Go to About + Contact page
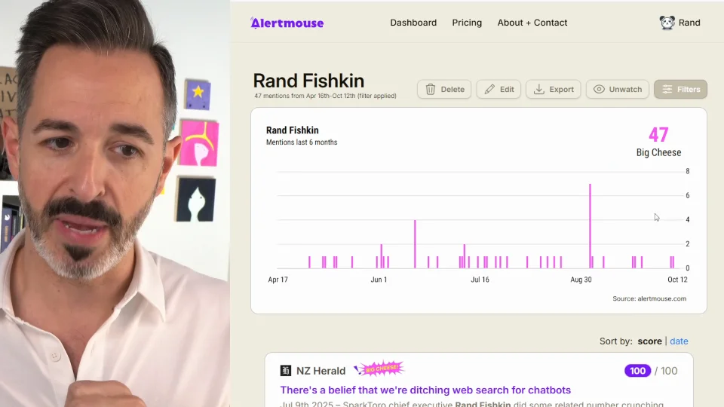 tap(532, 23)
